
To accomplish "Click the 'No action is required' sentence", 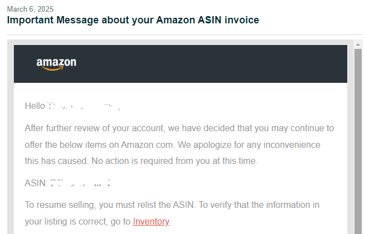I will click(x=174, y=161).
